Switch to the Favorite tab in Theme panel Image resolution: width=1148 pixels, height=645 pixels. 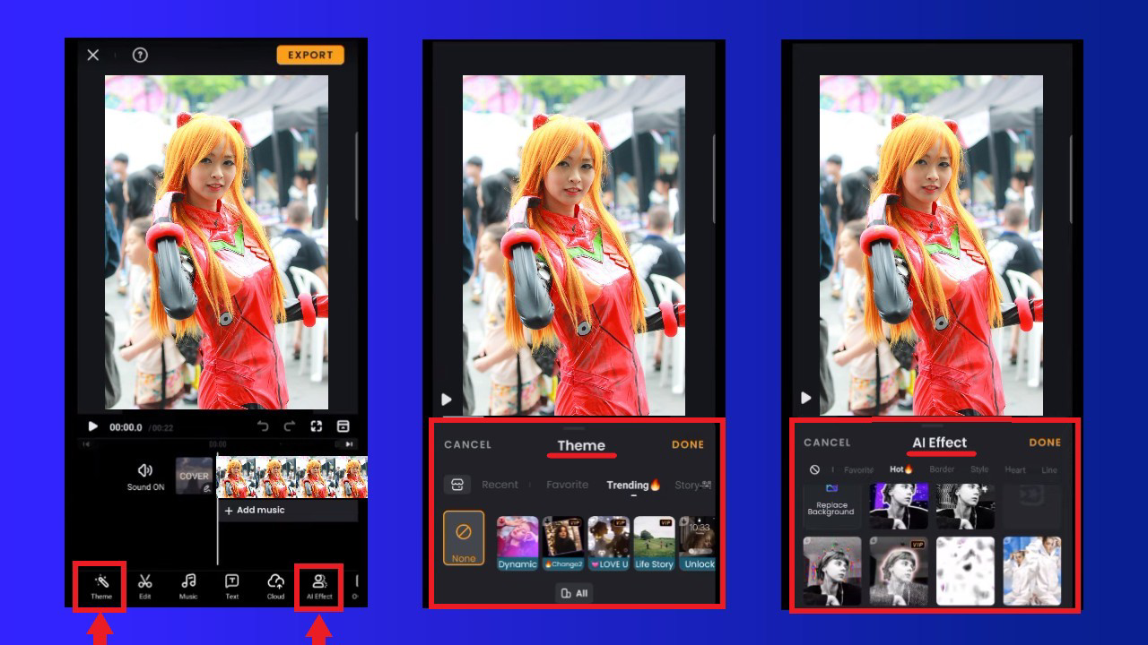[x=568, y=485]
